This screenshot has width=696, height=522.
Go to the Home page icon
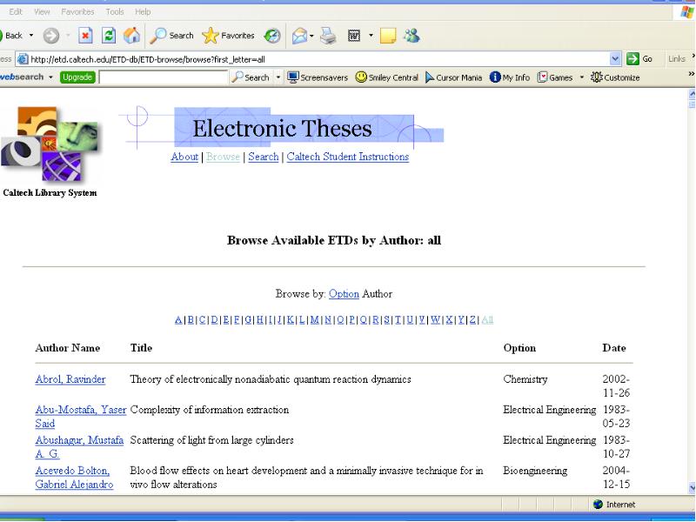click(131, 36)
